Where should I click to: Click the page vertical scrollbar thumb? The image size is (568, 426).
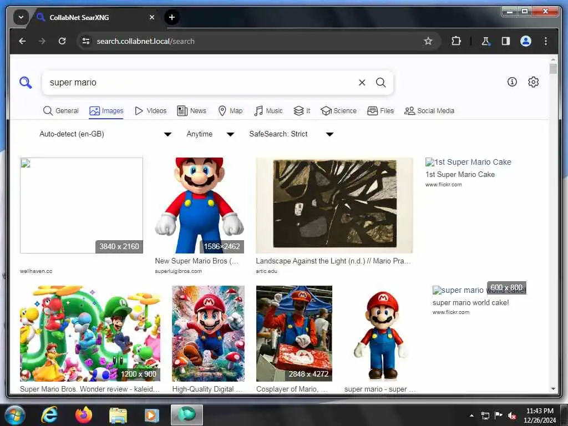tap(553, 68)
